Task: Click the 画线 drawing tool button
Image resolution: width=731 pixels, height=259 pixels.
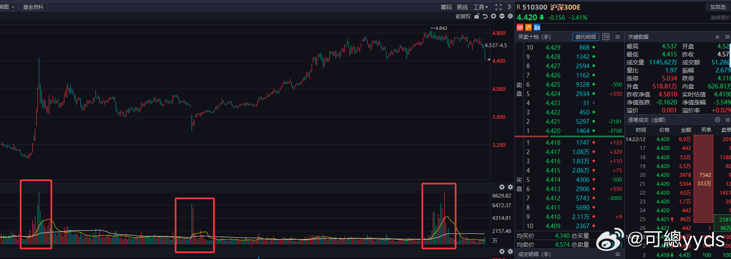Action: (462, 7)
